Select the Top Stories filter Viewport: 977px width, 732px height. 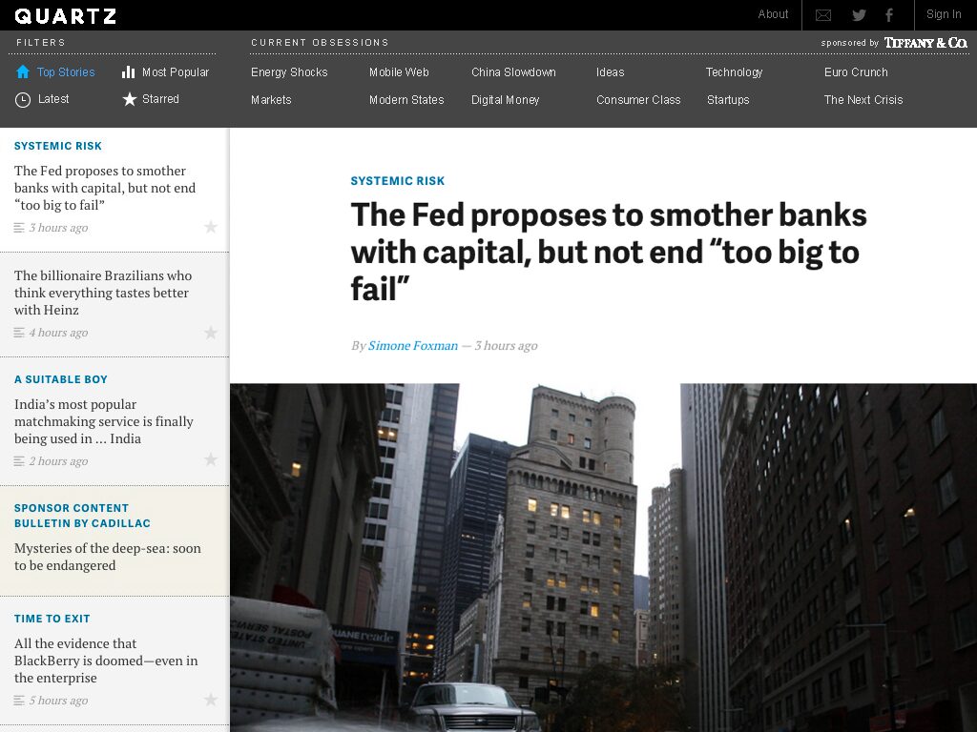tap(66, 72)
